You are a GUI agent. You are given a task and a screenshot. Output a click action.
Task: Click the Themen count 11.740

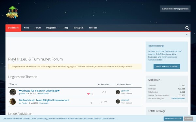(182, 86)
